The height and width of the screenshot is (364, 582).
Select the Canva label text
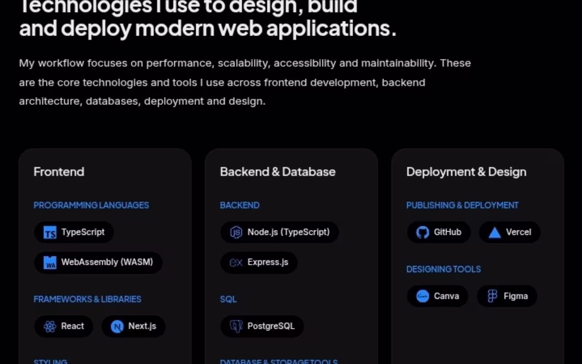click(446, 296)
